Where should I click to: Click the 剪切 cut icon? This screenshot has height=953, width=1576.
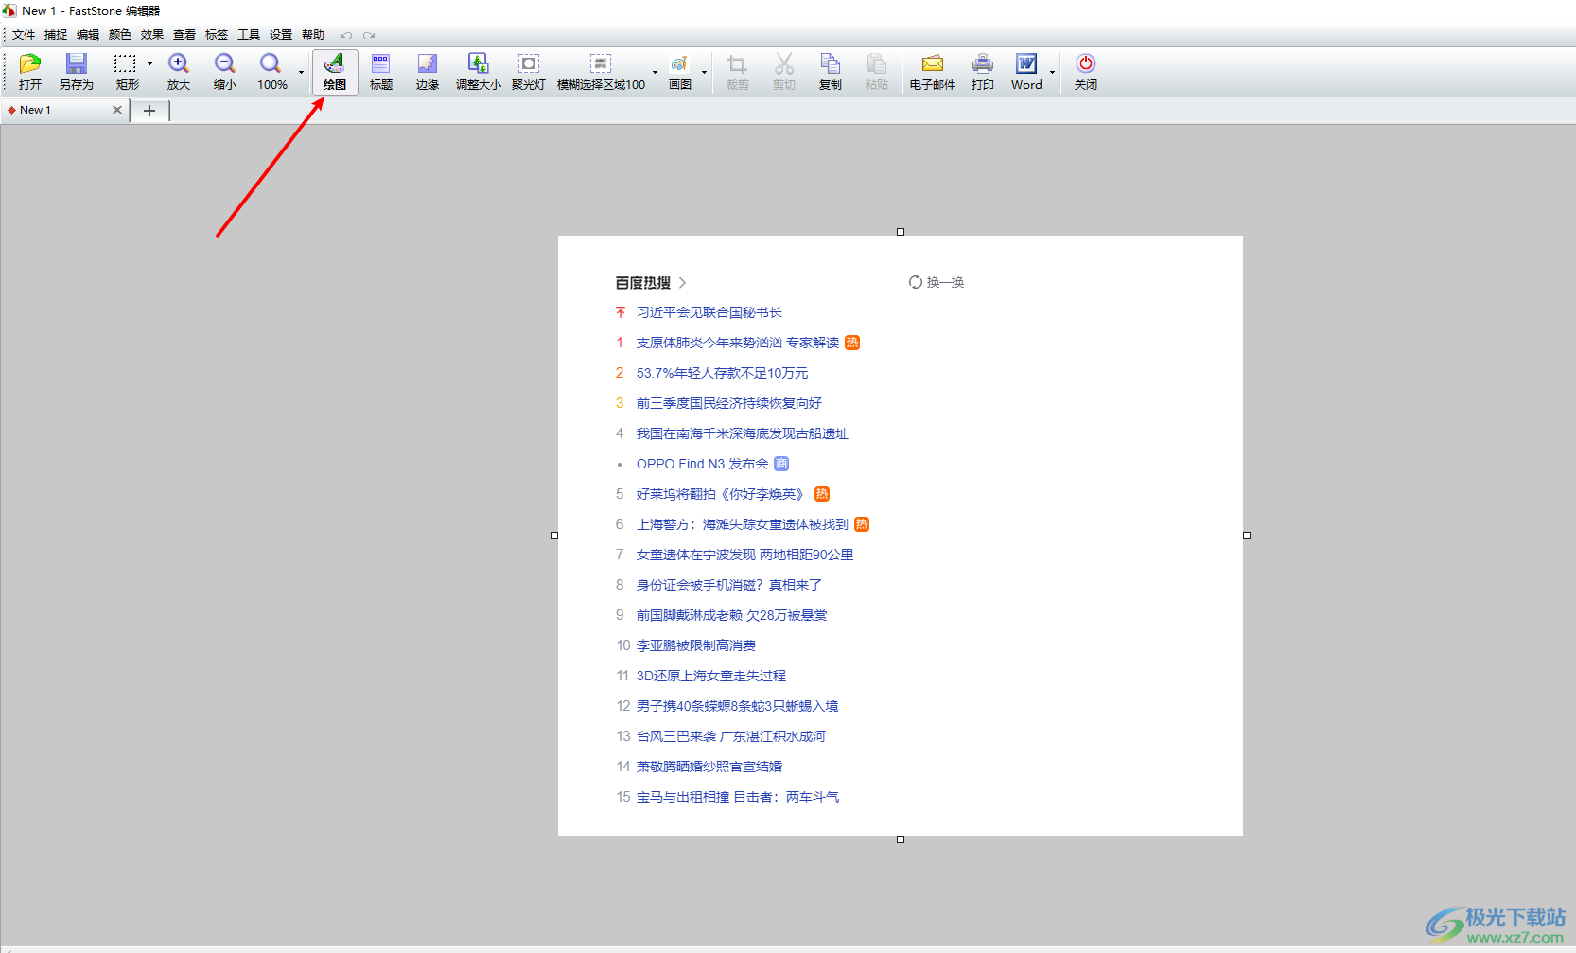coord(783,72)
